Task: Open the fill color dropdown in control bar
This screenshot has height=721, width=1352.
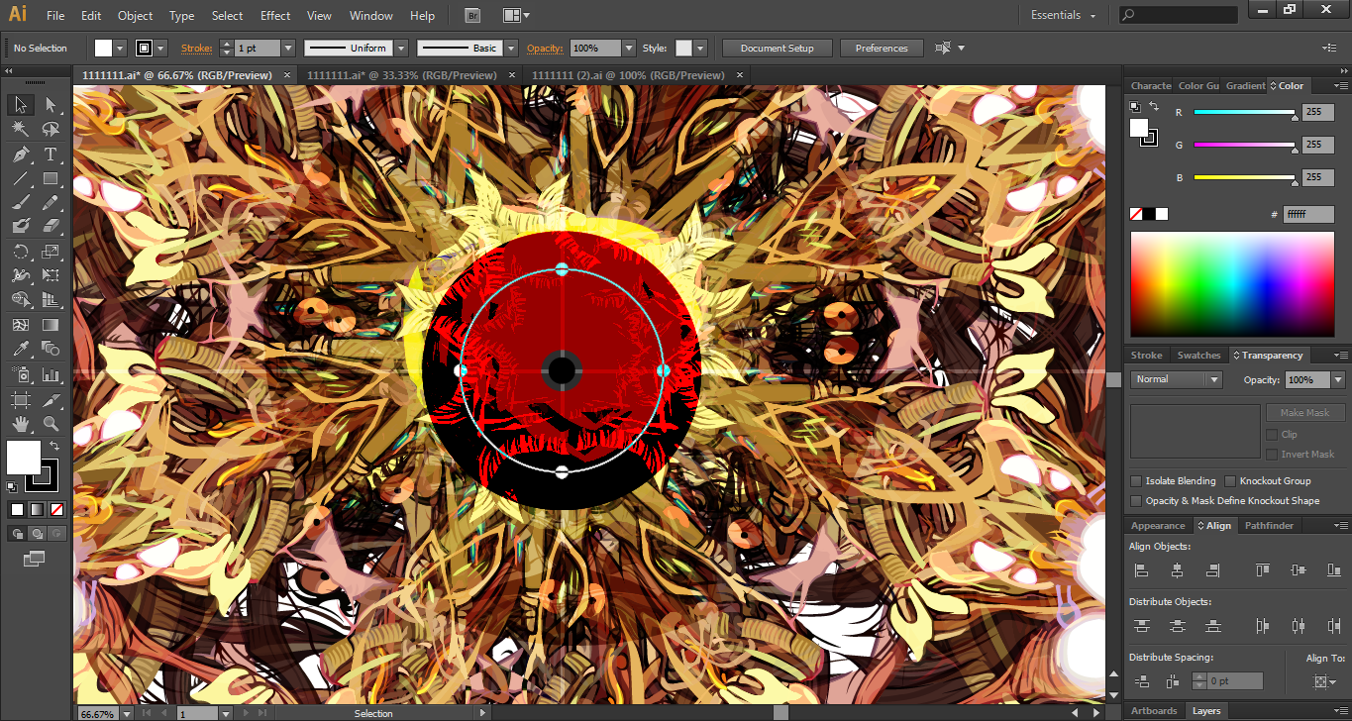Action: click(x=121, y=48)
